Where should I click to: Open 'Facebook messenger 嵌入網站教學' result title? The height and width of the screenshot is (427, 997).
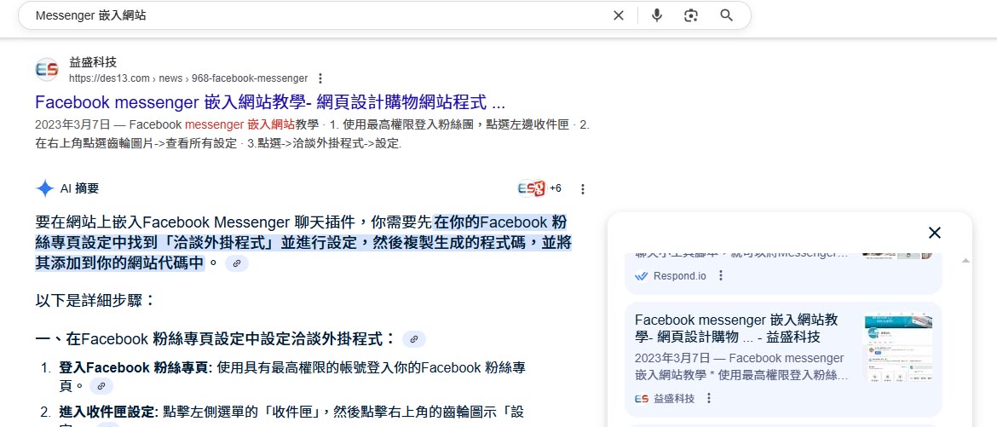[x=270, y=103]
